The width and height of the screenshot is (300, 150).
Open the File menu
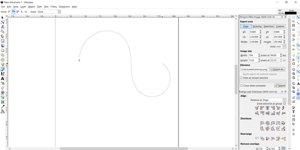(x=3, y=7)
